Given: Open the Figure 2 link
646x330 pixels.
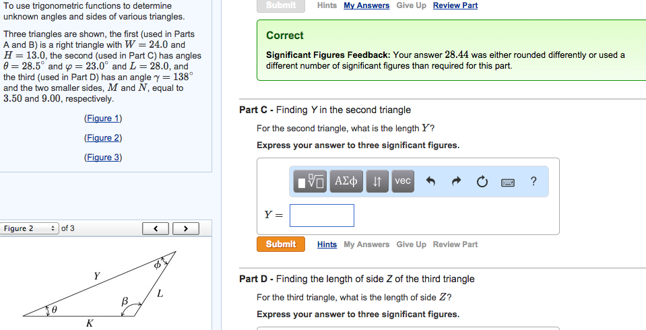Looking at the screenshot, I should (103, 137).
